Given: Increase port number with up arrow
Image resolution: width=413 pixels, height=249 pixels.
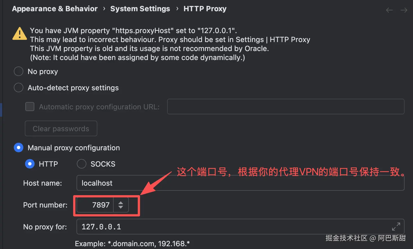Looking at the screenshot, I should pos(121,202).
